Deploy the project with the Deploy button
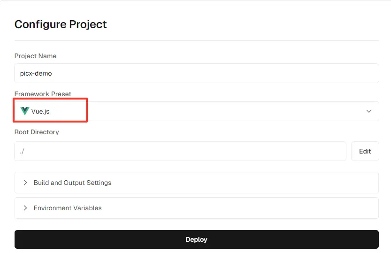The width and height of the screenshot is (391, 253). click(197, 239)
